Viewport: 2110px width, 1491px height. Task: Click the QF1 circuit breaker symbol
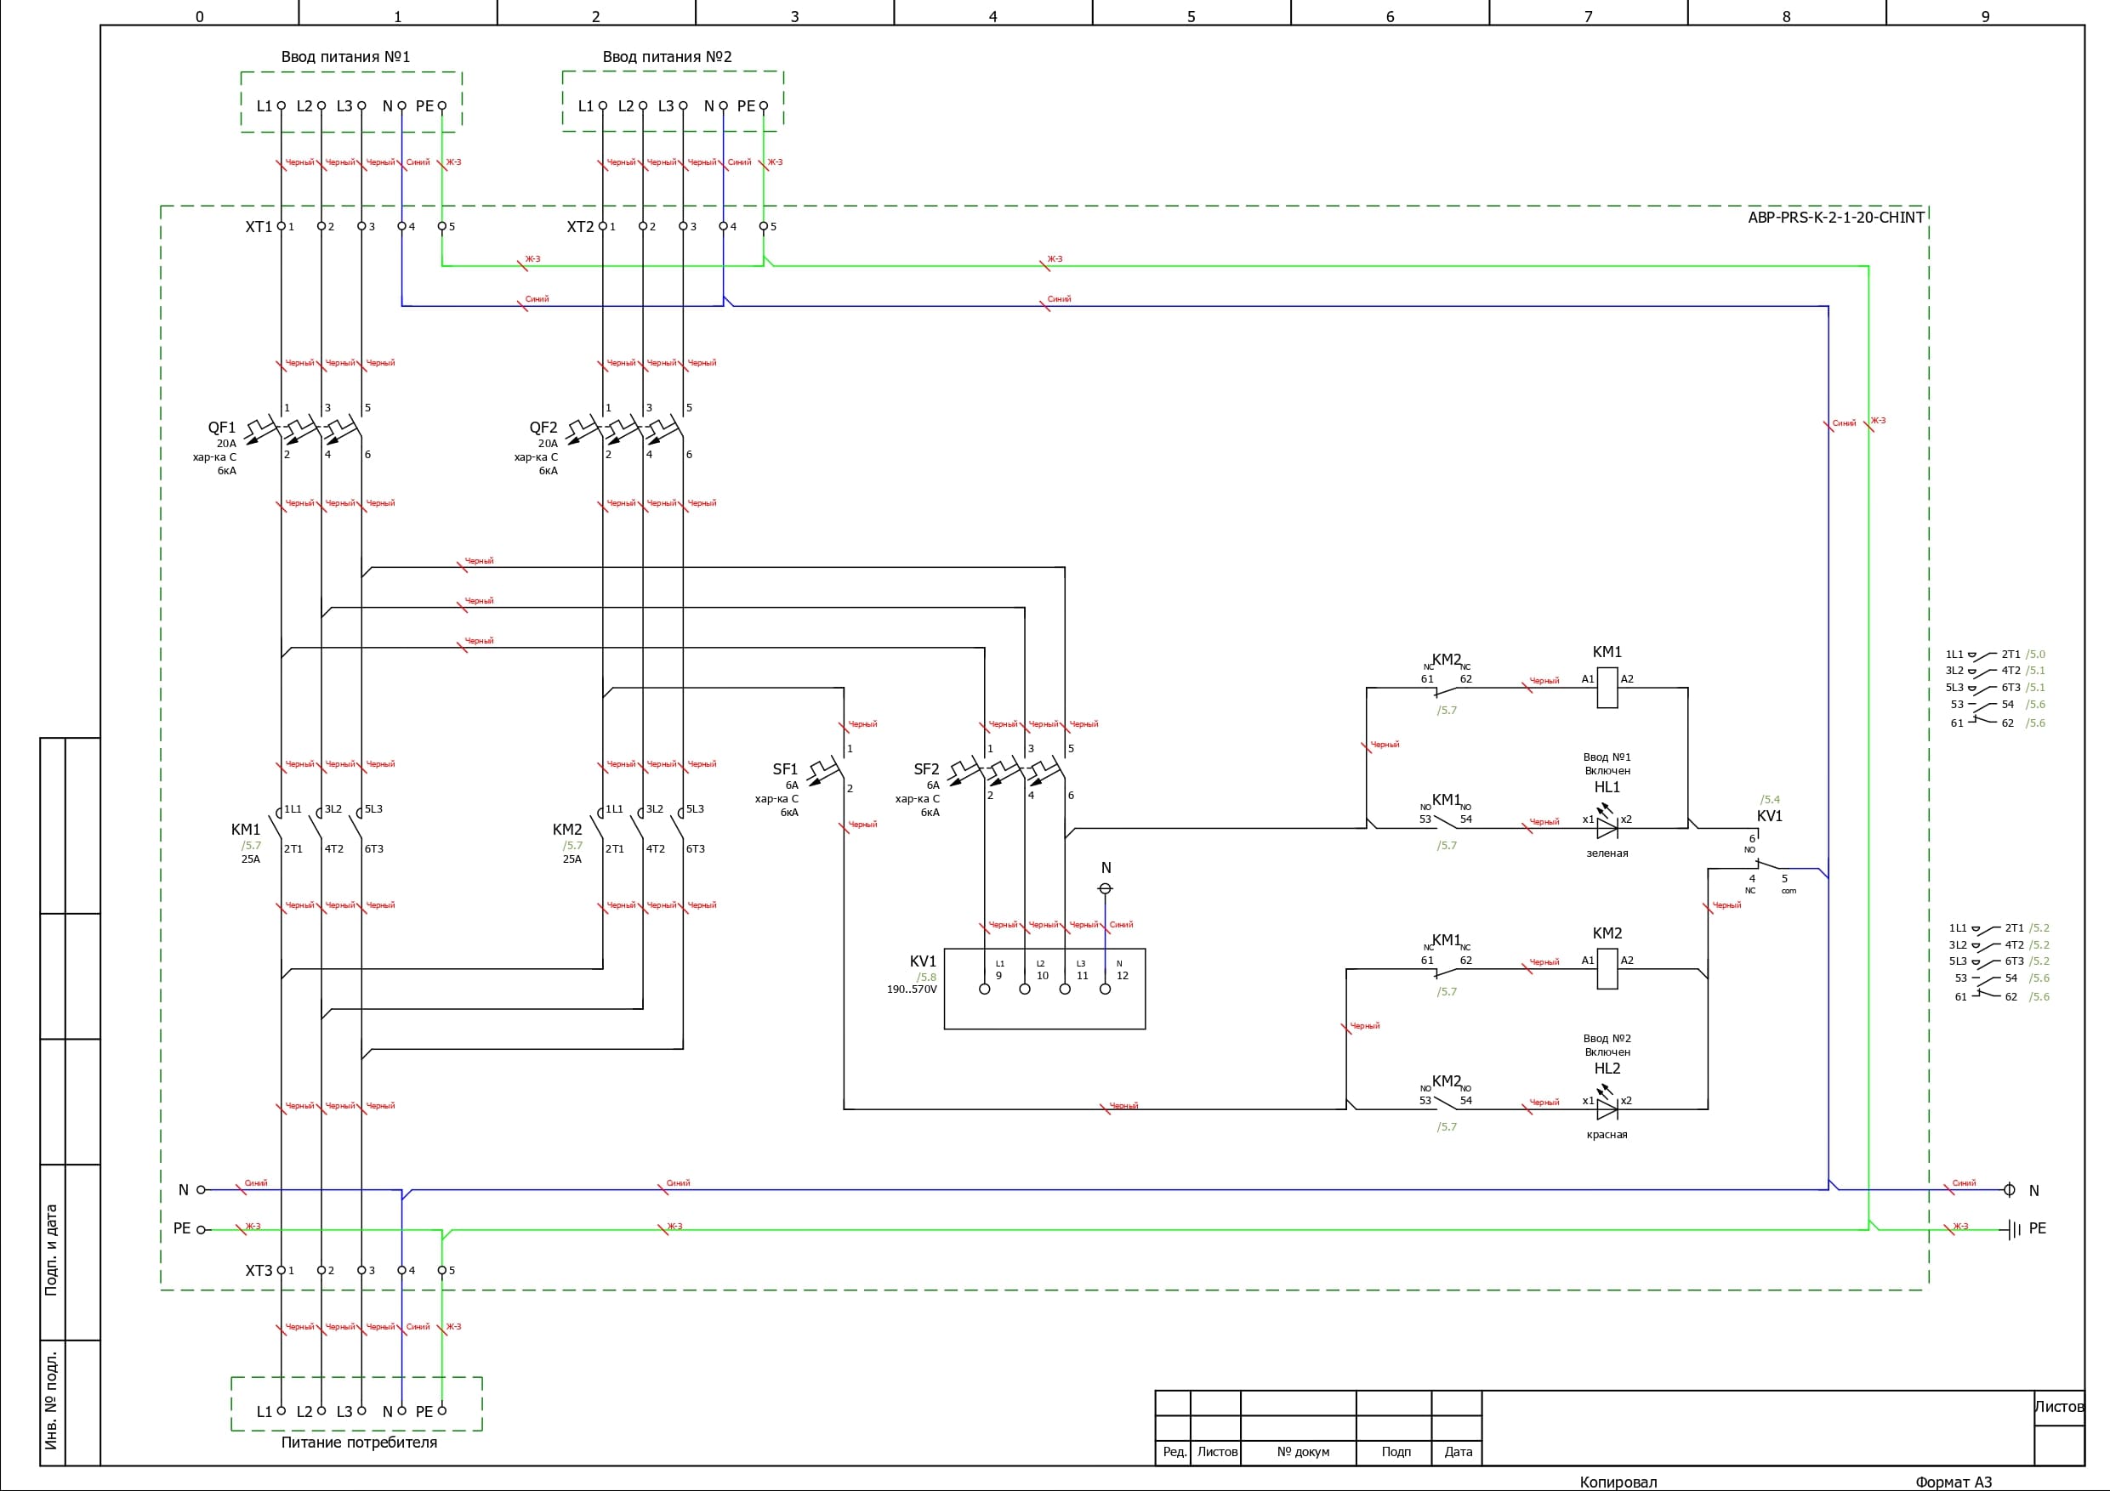[x=304, y=429]
